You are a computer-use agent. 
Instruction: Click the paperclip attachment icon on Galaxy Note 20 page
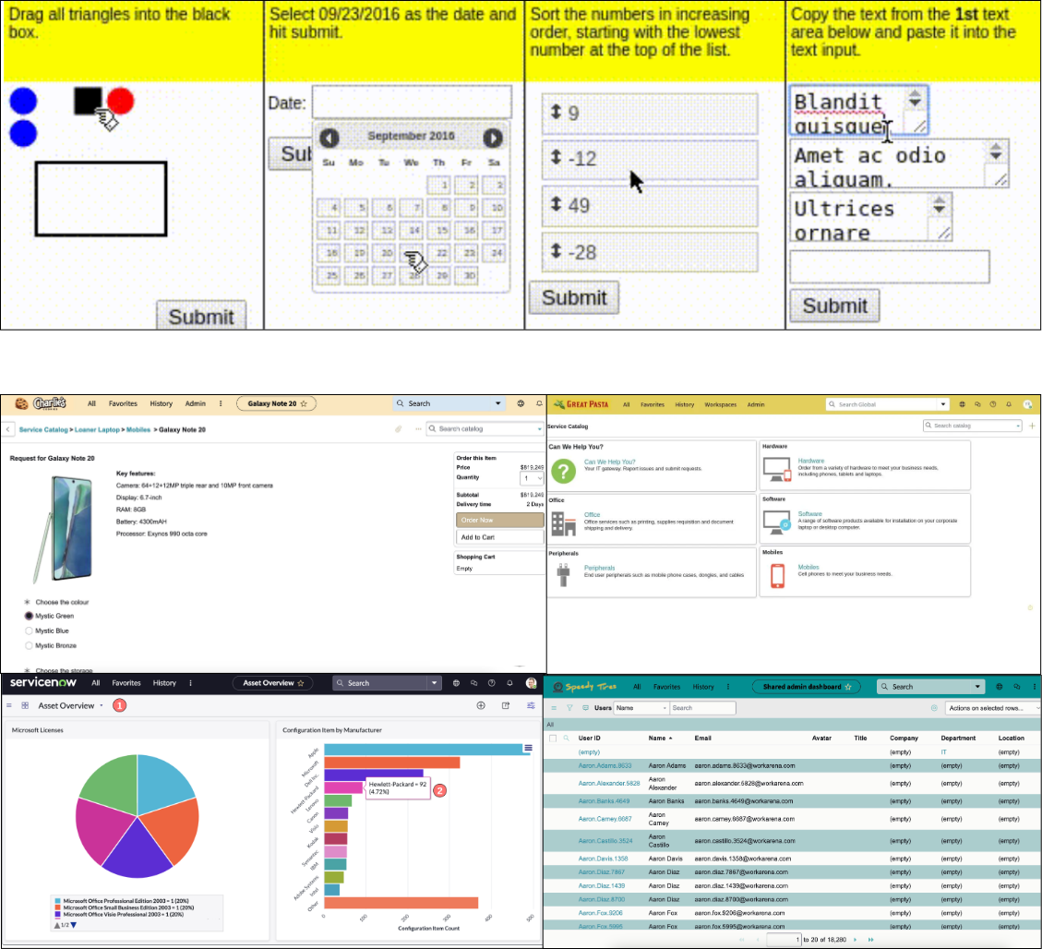pos(398,429)
